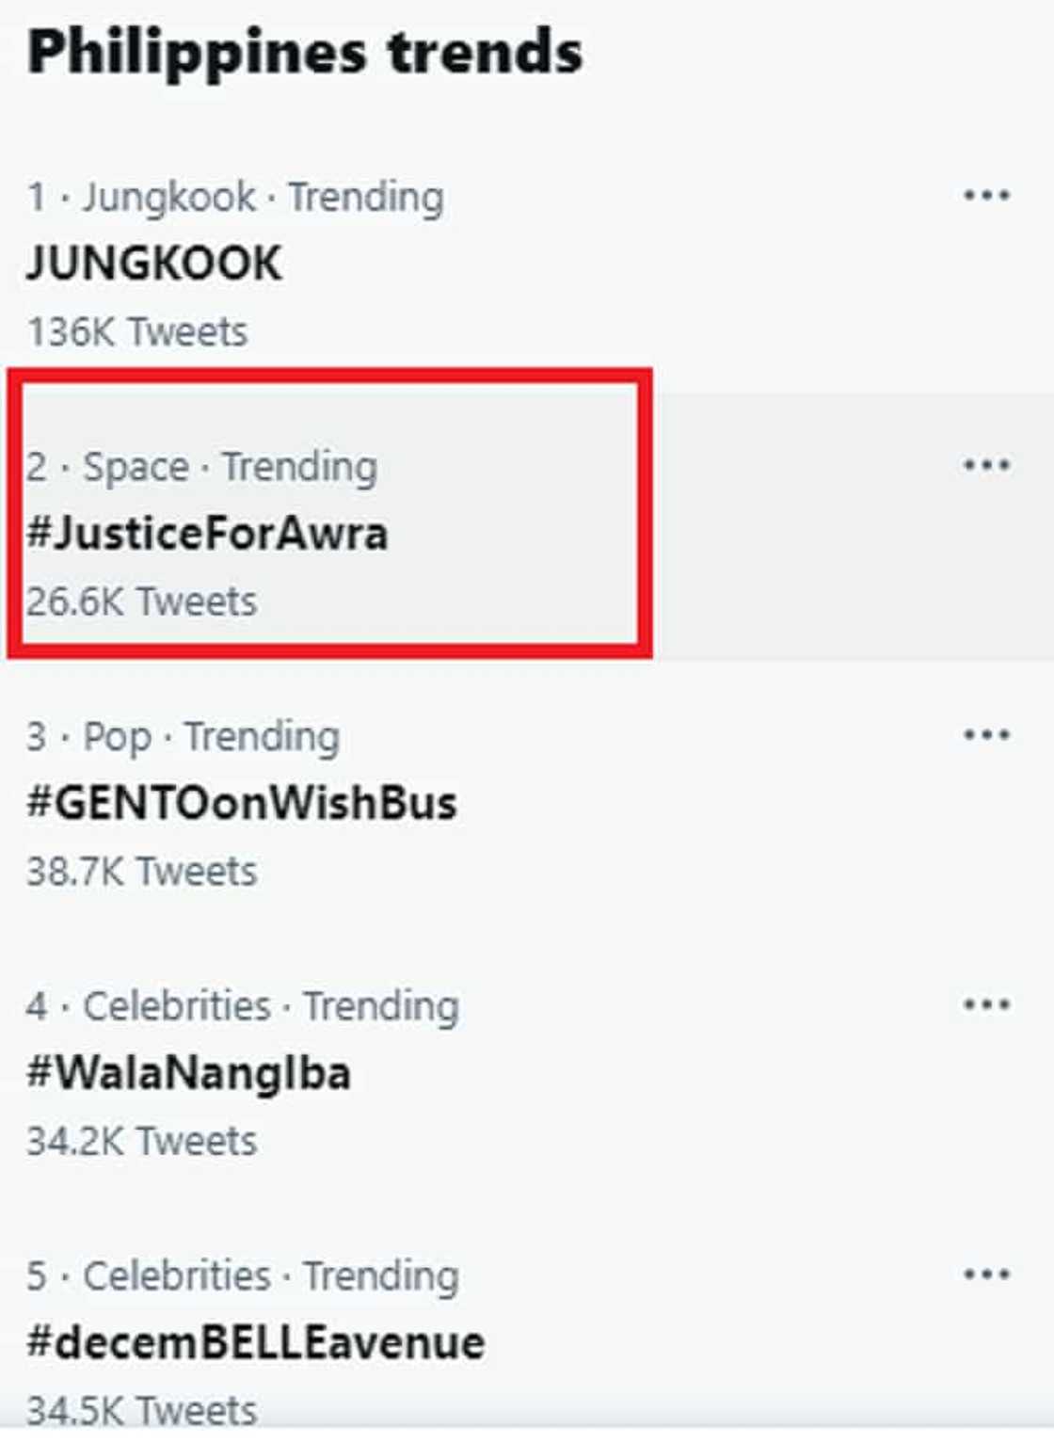Open the #JusticeForAwra hashtag
This screenshot has height=1443, width=1054.
[207, 533]
